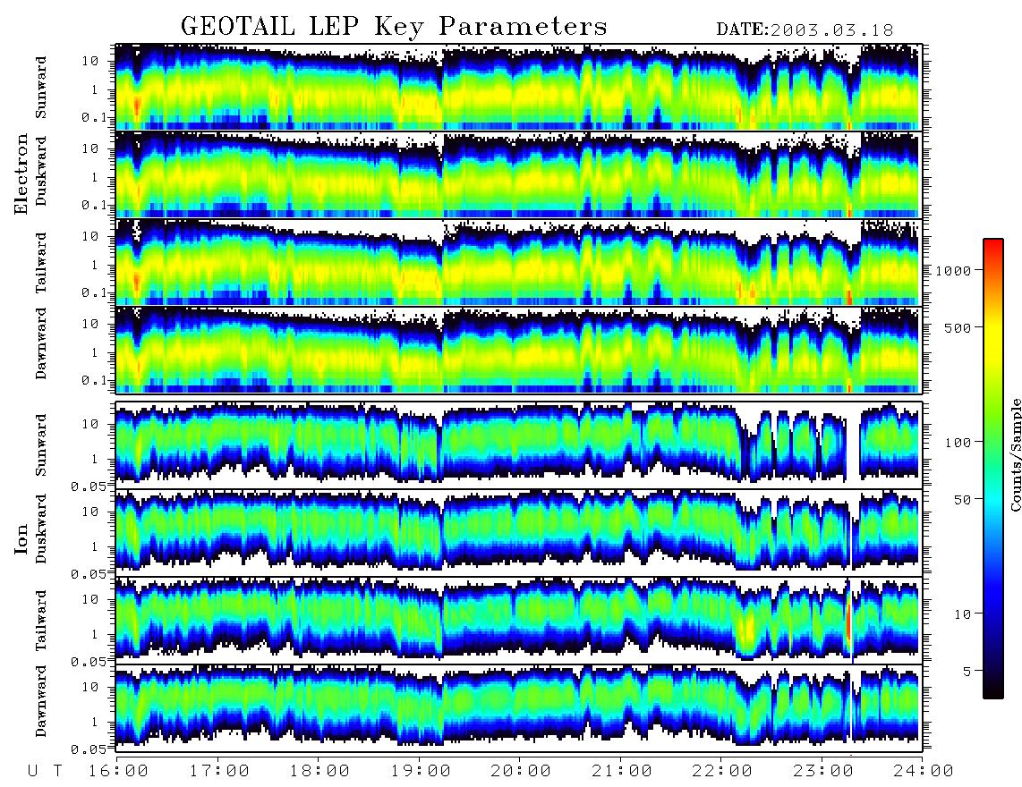The width and height of the screenshot is (1022, 787).
Task: Click the 'GEOTAIL LEP Key Parameters' title
Action: (x=394, y=27)
